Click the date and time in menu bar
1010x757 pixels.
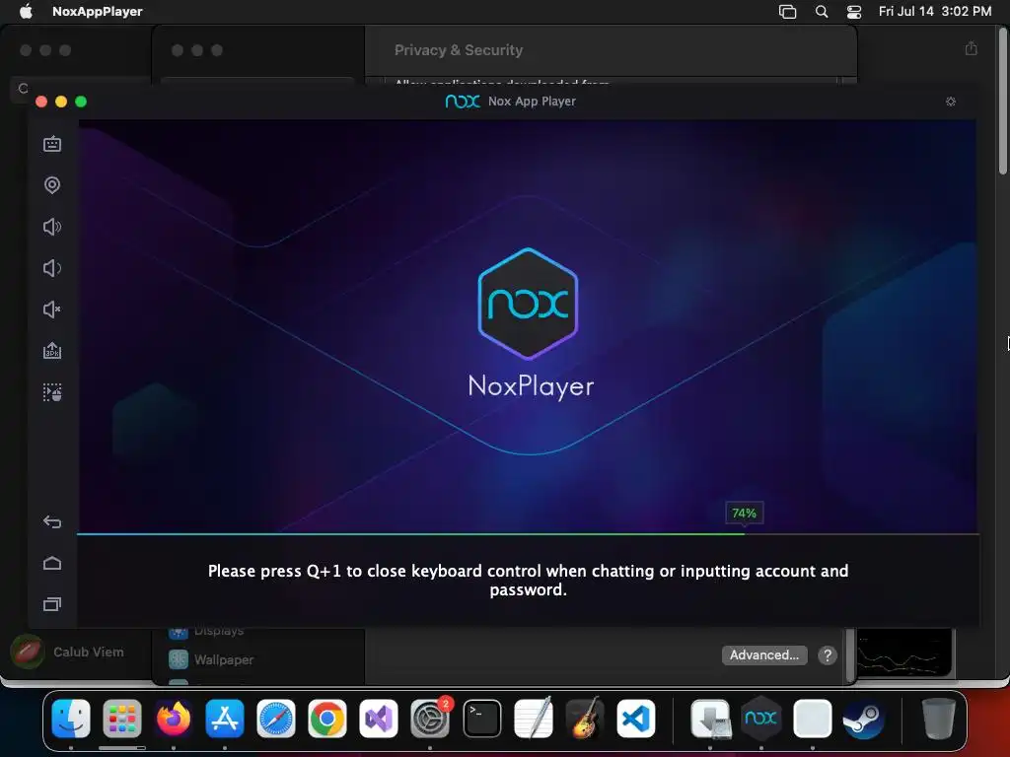pos(935,11)
